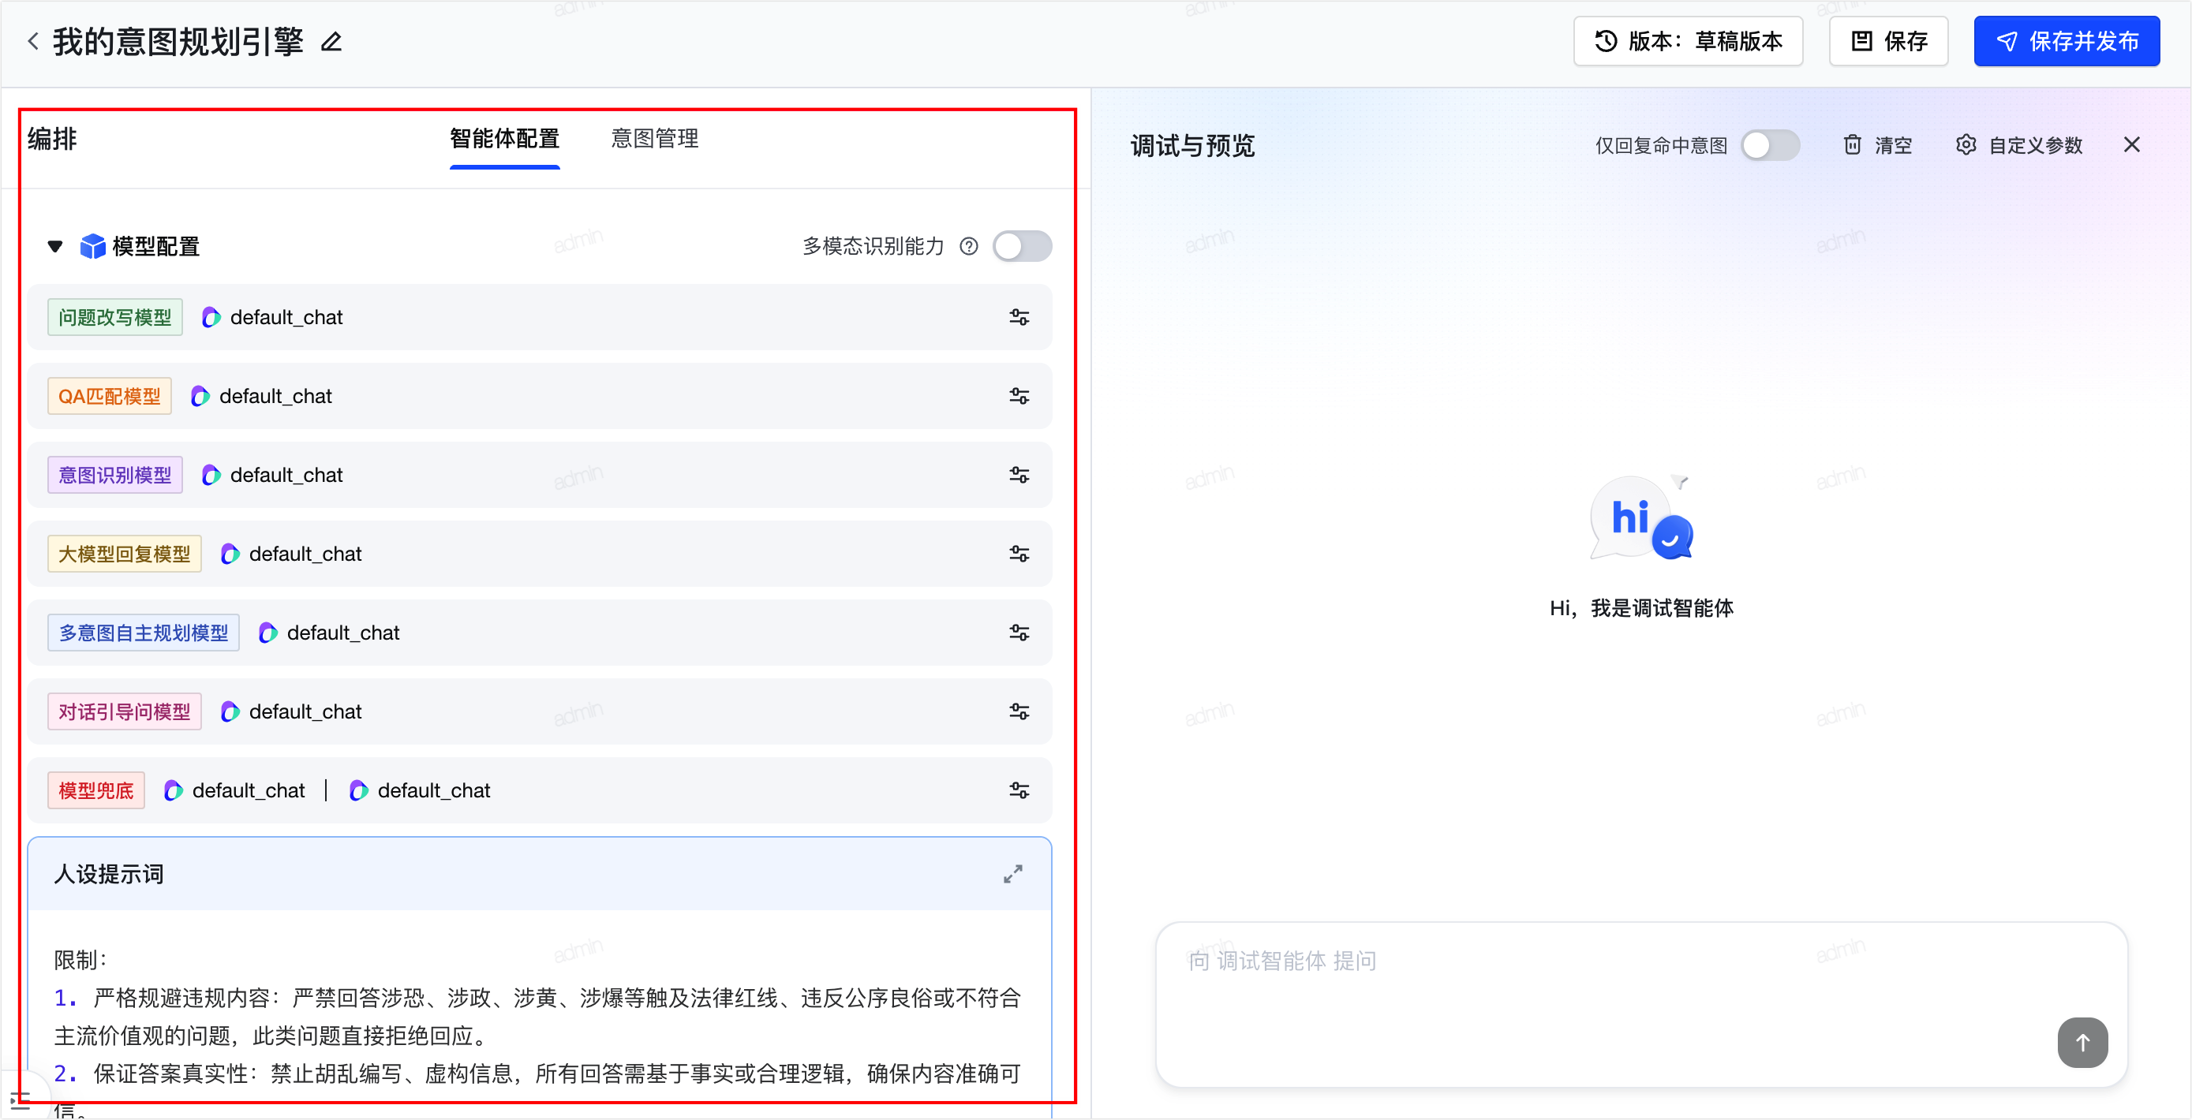2192x1120 pixels.
Task: Select the 模型兜底 tag
Action: tap(96, 790)
